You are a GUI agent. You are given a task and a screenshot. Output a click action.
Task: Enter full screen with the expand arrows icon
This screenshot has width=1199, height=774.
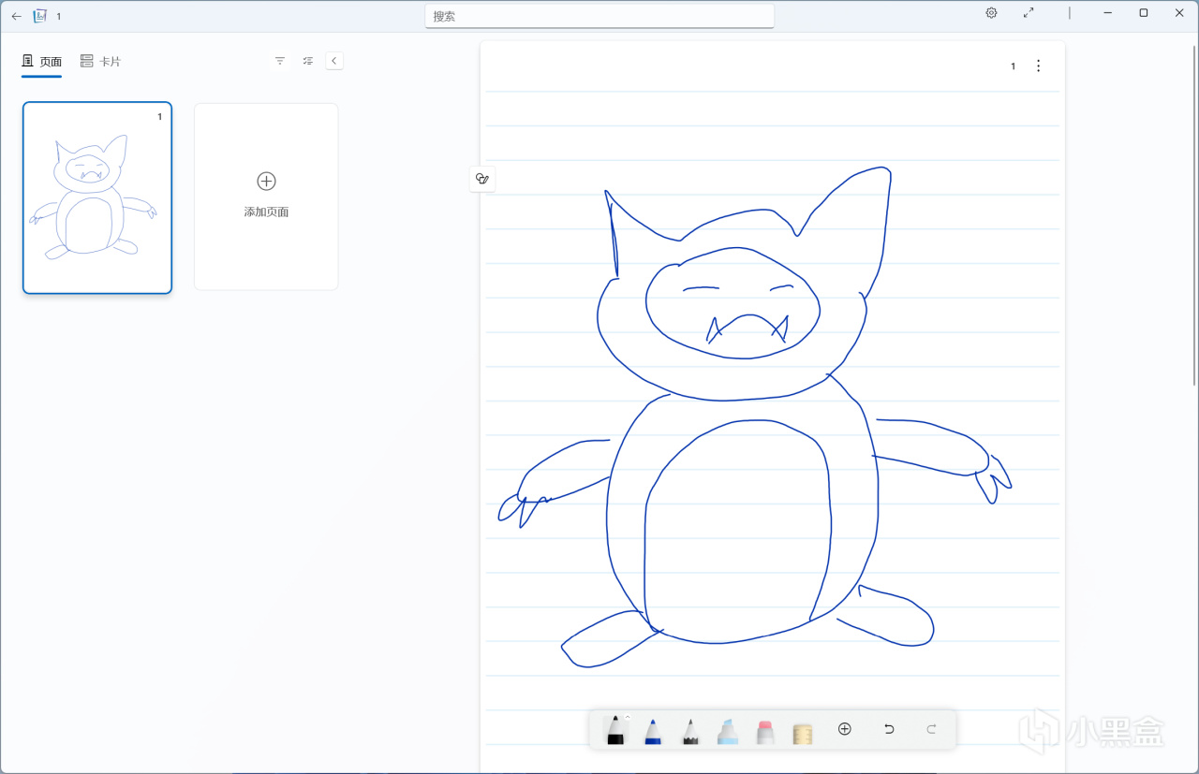pyautogui.click(x=1029, y=13)
